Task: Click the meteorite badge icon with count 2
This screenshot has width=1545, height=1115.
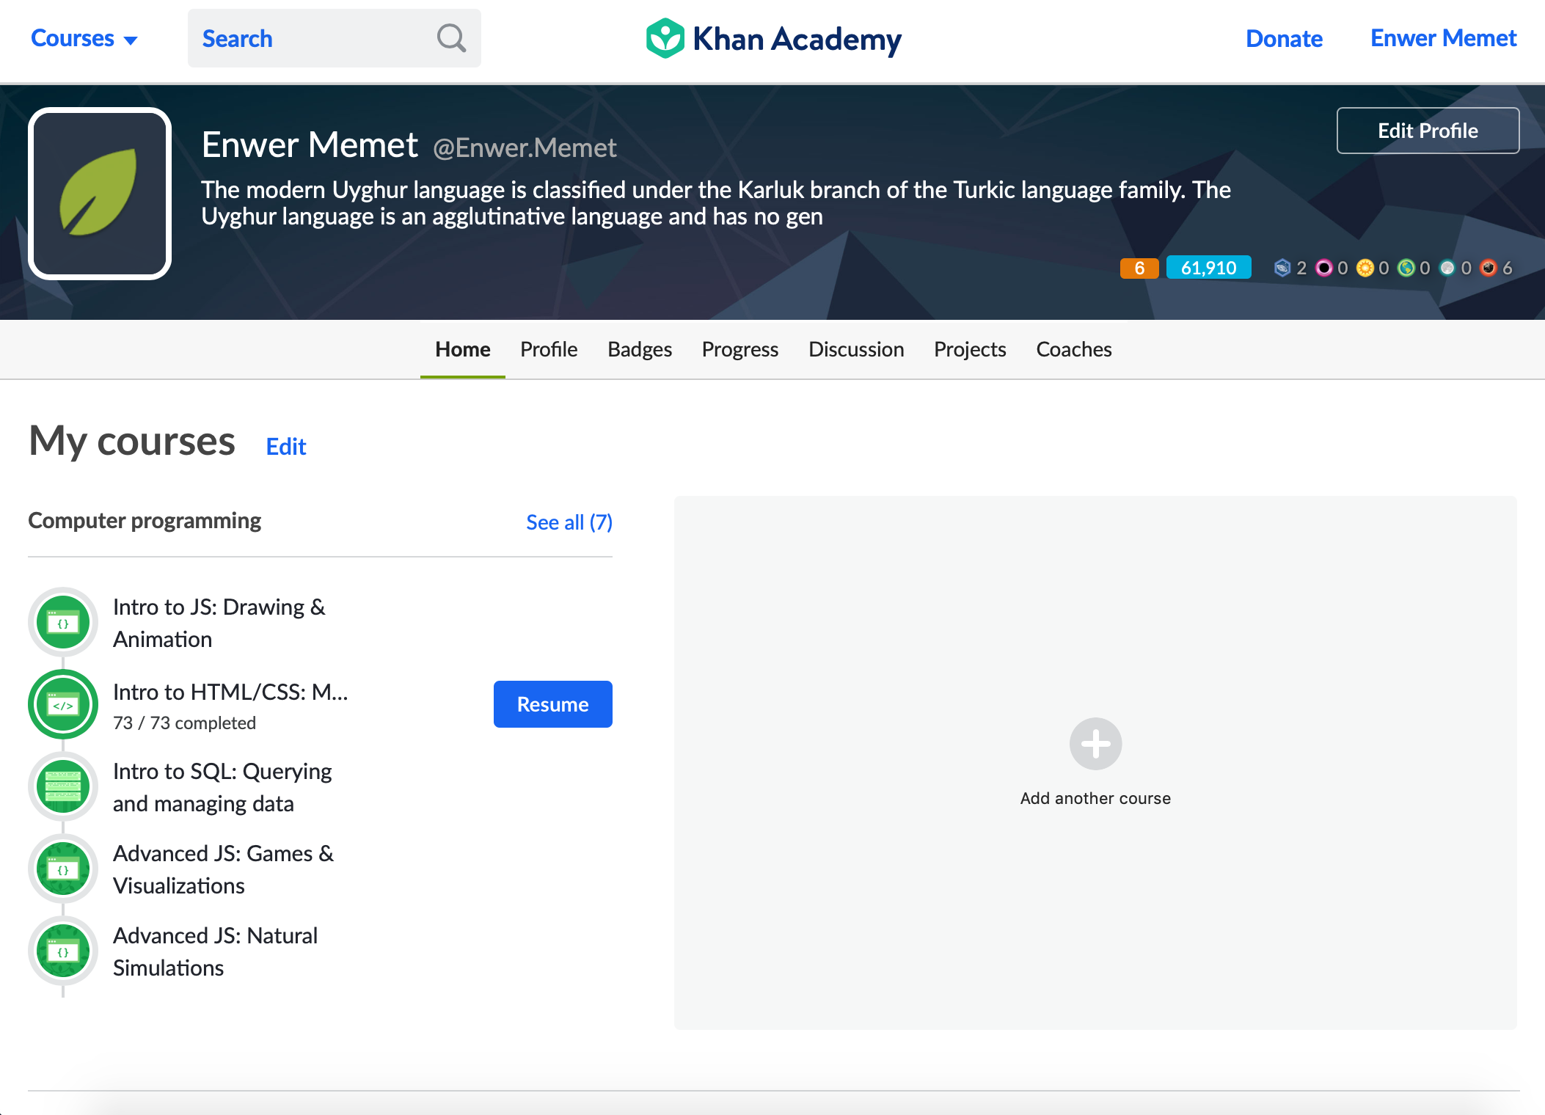Action: pyautogui.click(x=1282, y=268)
